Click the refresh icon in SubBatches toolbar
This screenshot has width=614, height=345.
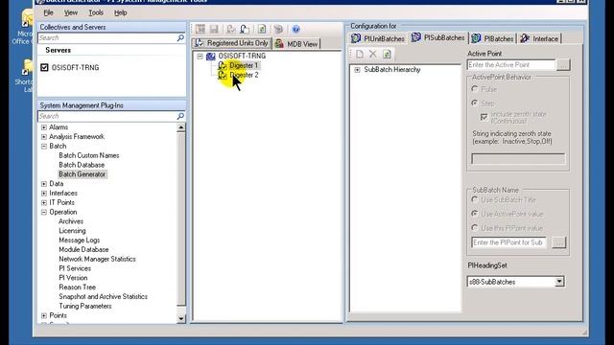(x=387, y=54)
